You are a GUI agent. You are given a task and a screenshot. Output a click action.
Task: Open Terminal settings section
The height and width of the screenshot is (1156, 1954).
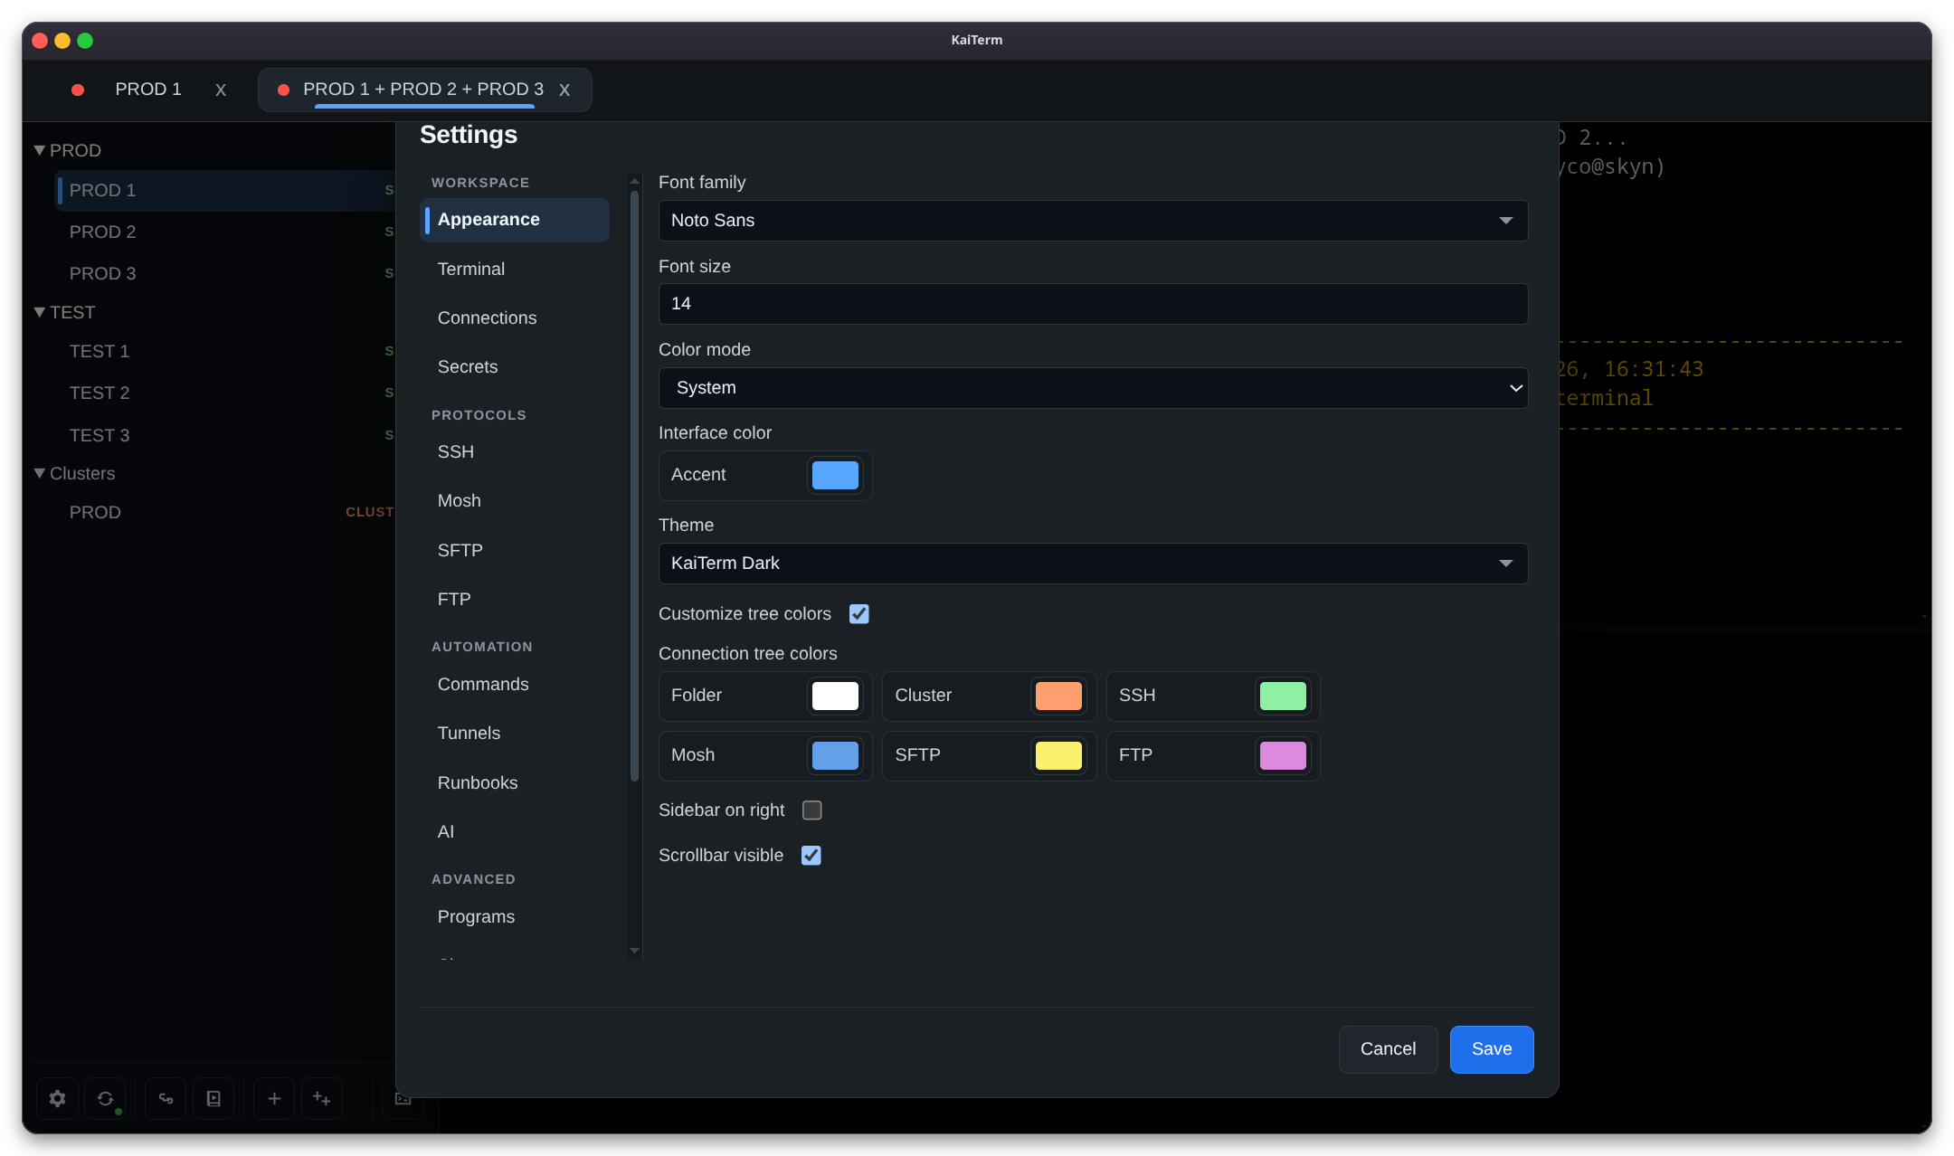click(x=515, y=269)
